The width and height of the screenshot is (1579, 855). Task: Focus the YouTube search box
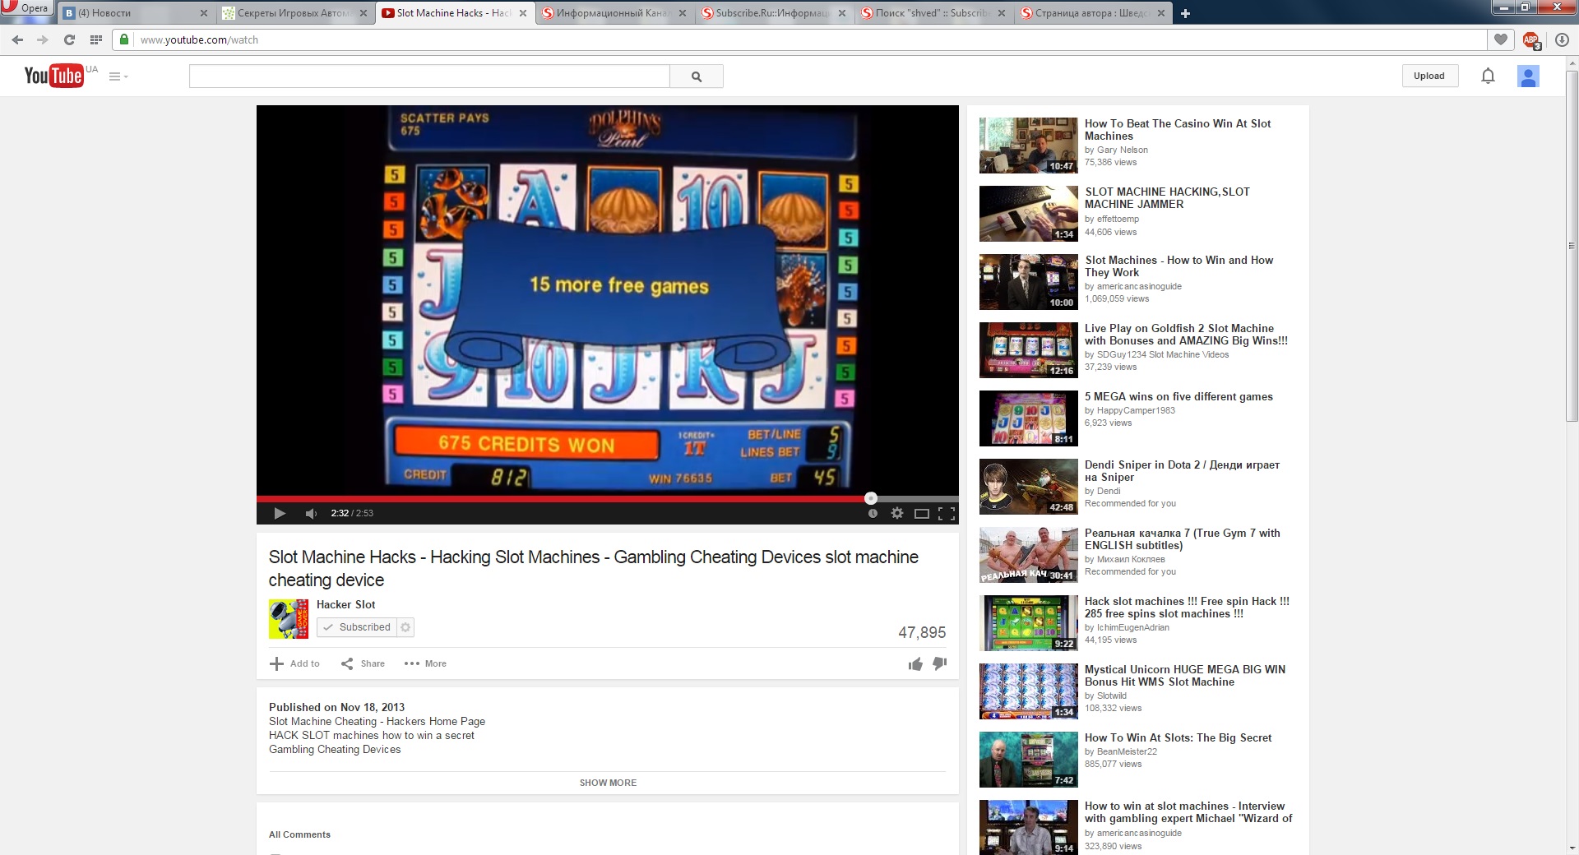(x=429, y=76)
